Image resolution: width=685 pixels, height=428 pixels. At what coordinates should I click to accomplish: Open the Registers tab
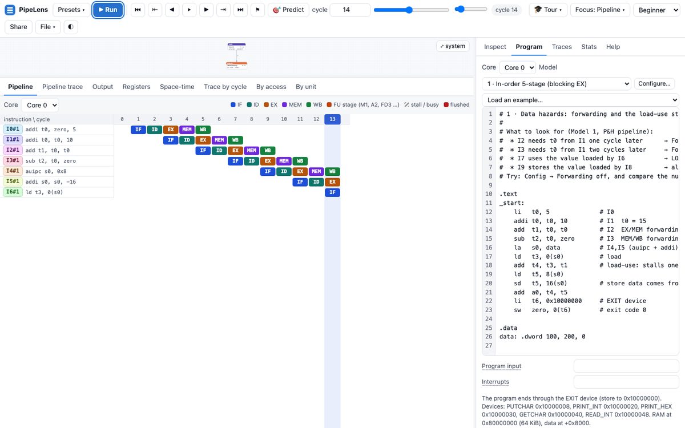(136, 87)
